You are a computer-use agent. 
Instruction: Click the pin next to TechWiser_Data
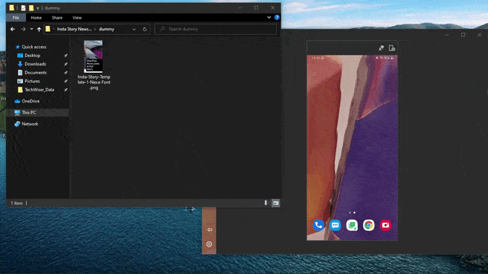click(x=66, y=89)
